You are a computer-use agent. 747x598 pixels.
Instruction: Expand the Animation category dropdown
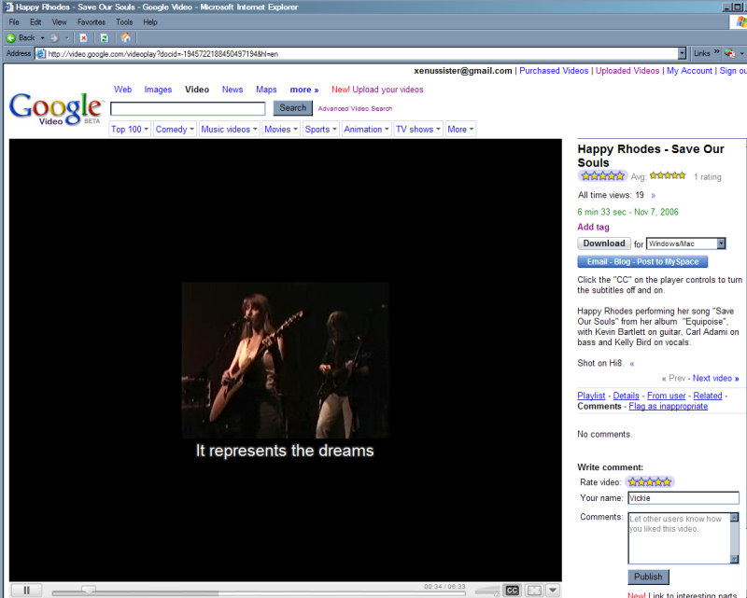pyautogui.click(x=387, y=129)
